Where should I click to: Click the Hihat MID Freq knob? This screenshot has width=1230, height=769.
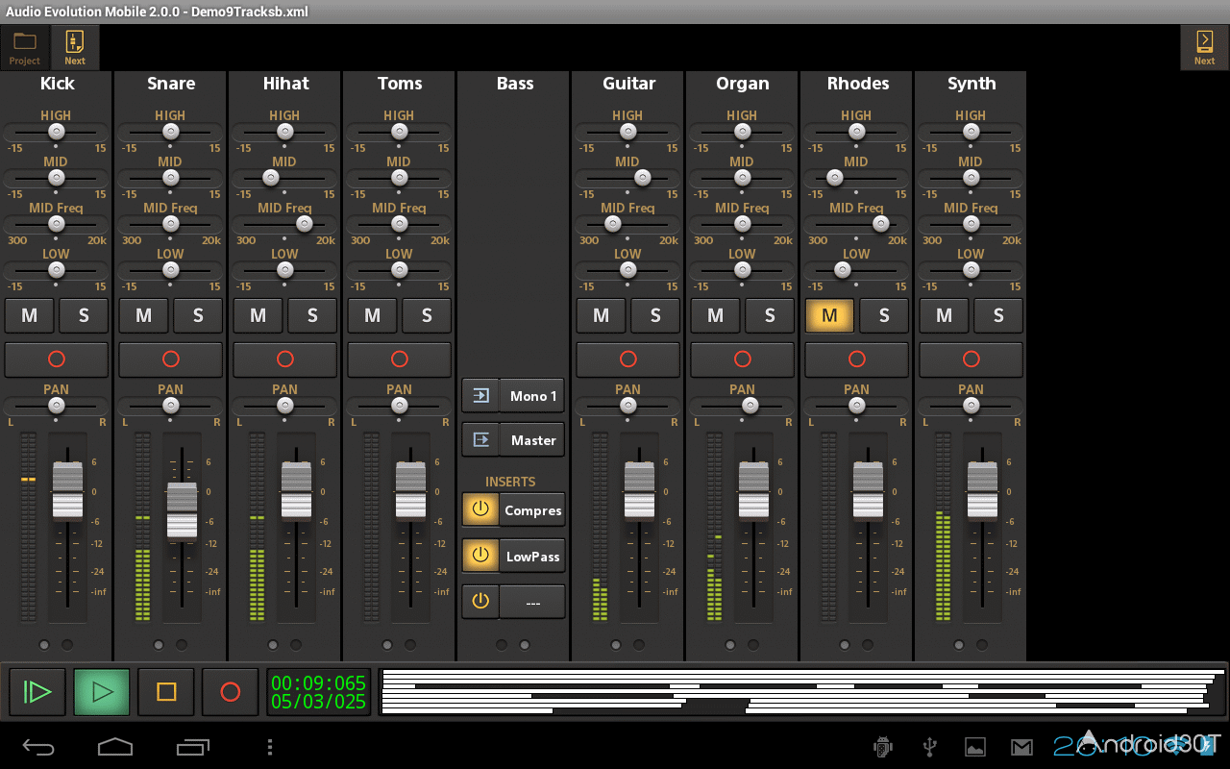tap(305, 224)
